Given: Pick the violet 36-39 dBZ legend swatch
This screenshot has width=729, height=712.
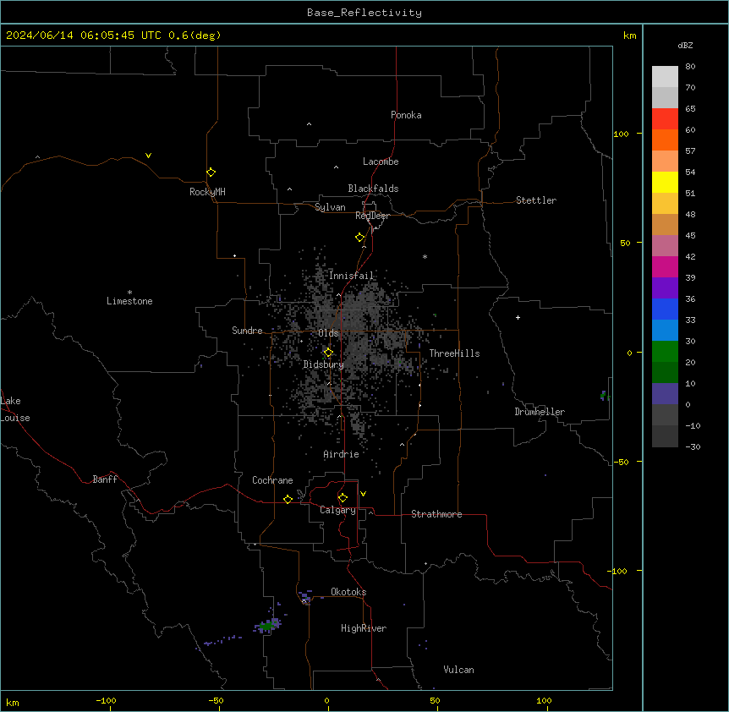Looking at the screenshot, I should [x=665, y=288].
